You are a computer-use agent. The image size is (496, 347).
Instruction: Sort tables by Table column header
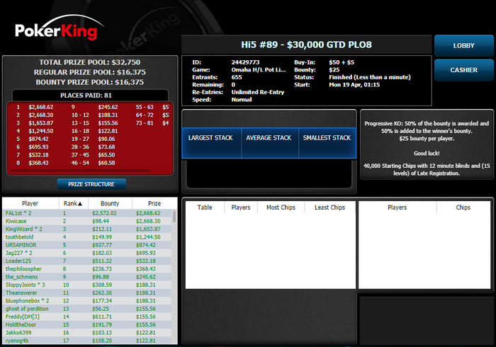[205, 207]
